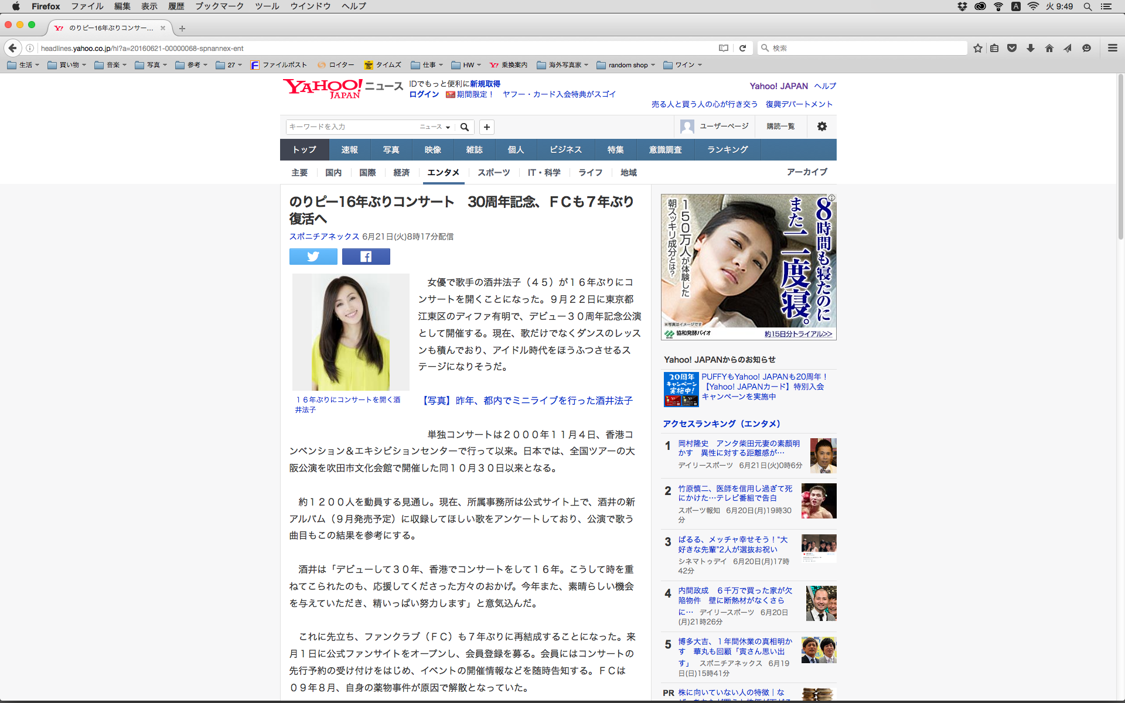Viewport: 1125px width, 703px height.
Task: Open the 海外写真家 bookmark folder dropdown
Action: click(562, 65)
